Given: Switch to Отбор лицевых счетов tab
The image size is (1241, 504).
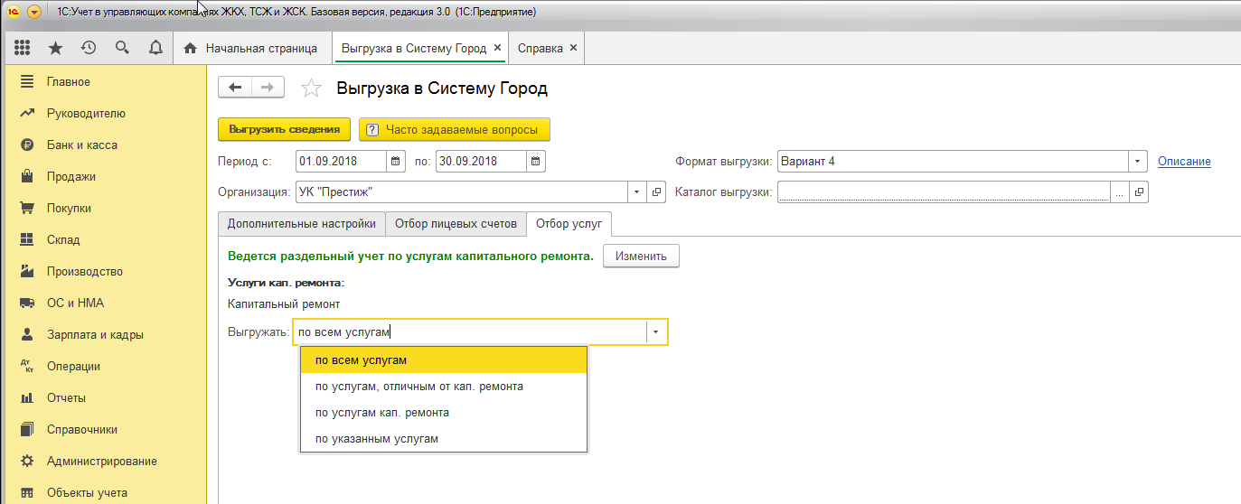Looking at the screenshot, I should coord(456,223).
